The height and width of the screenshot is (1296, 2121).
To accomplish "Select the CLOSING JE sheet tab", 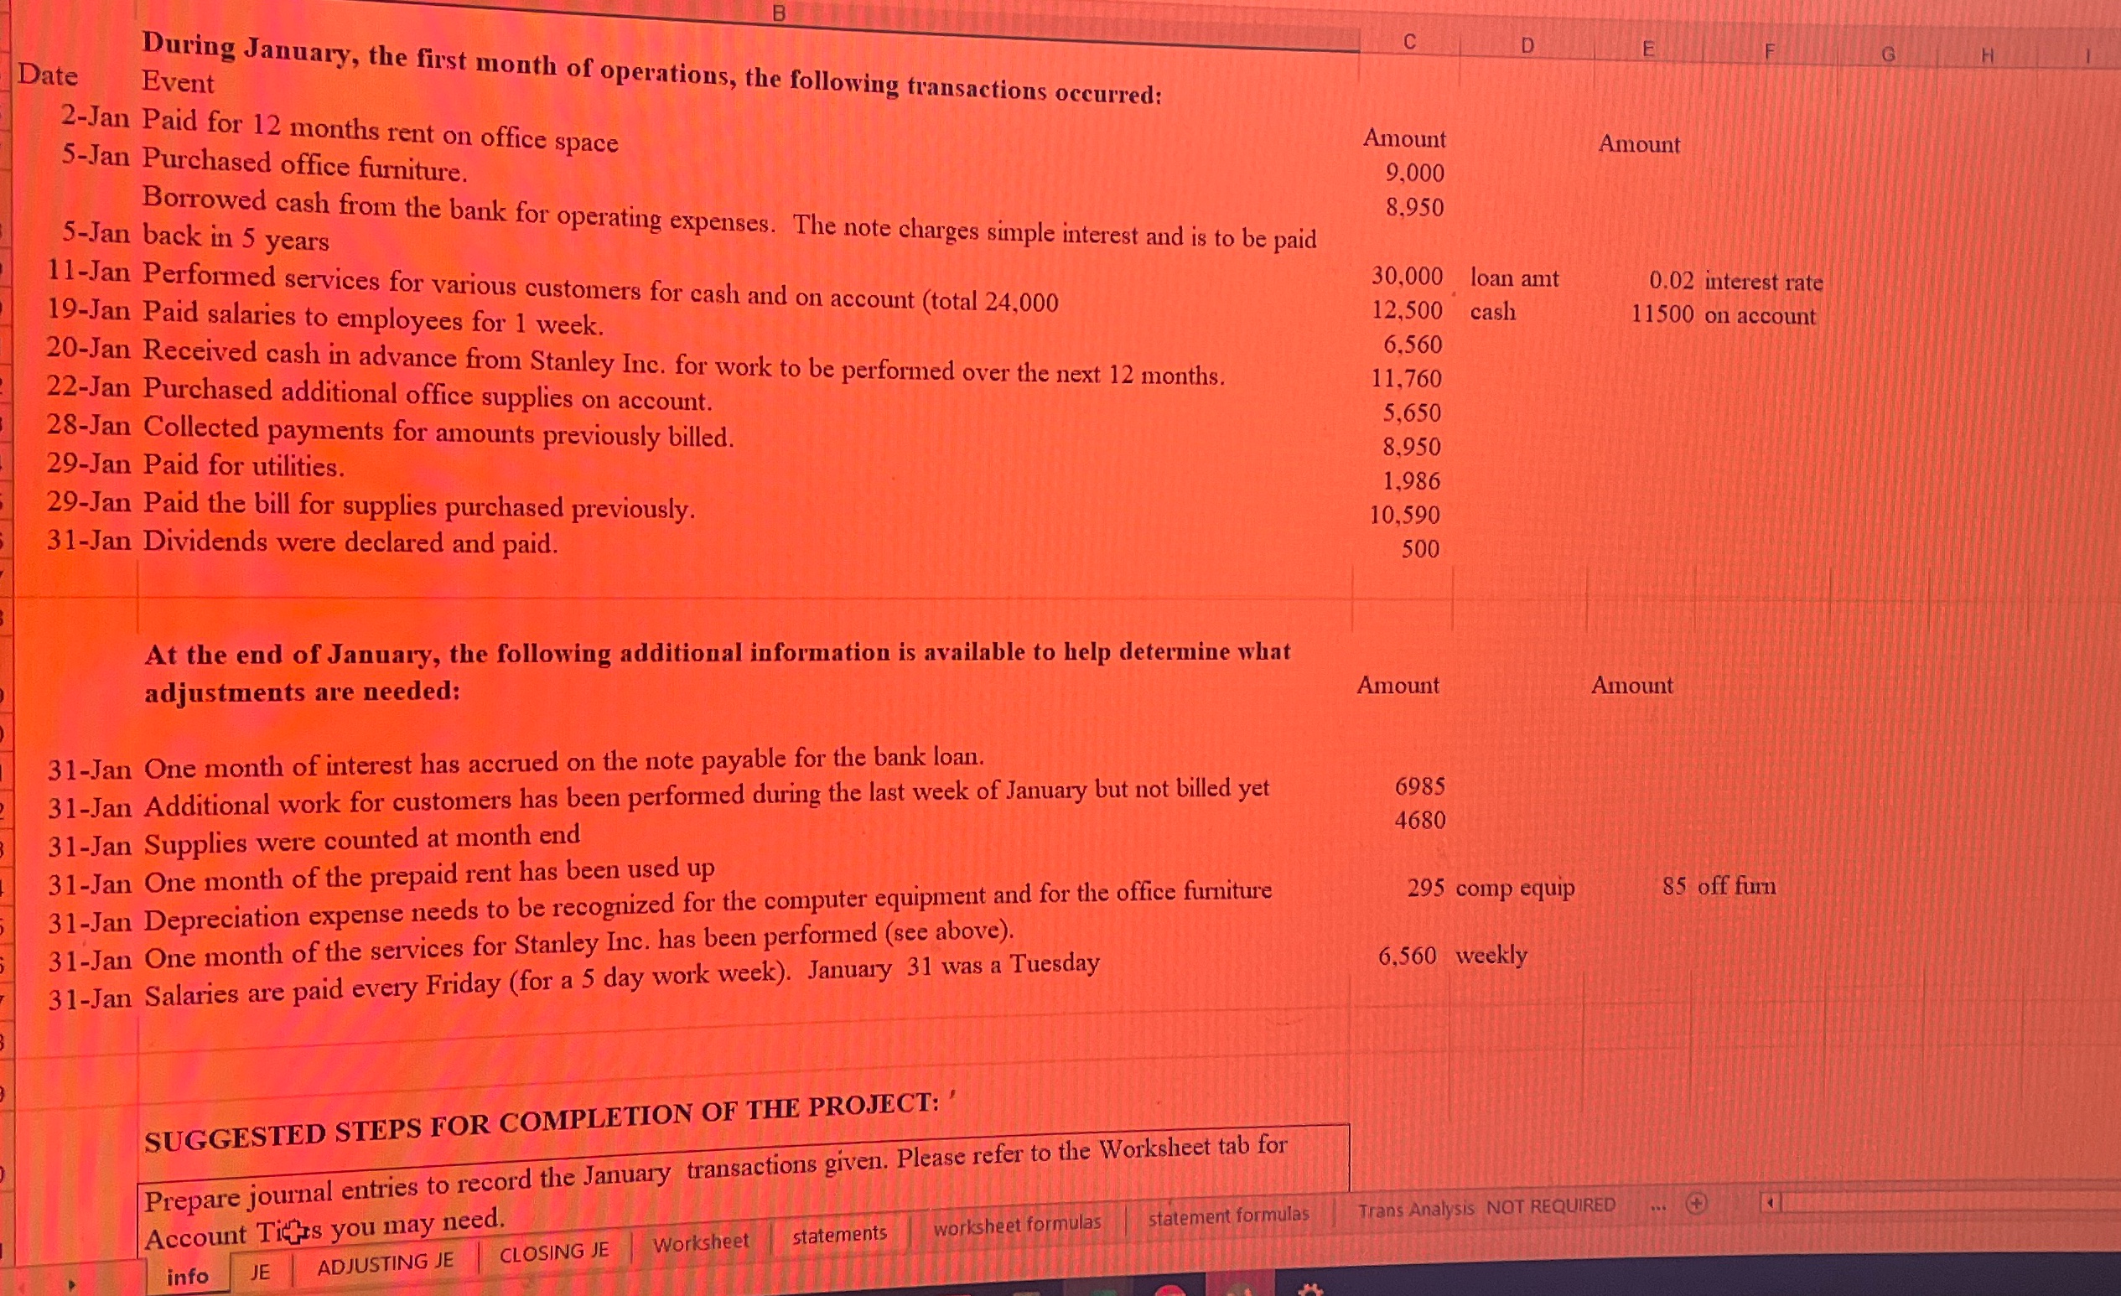I will tap(554, 1252).
